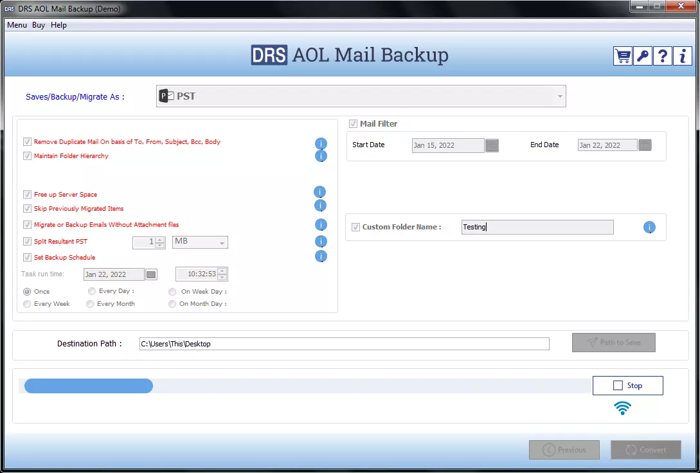Select the Every Week radio button
The width and height of the screenshot is (700, 473).
(27, 304)
